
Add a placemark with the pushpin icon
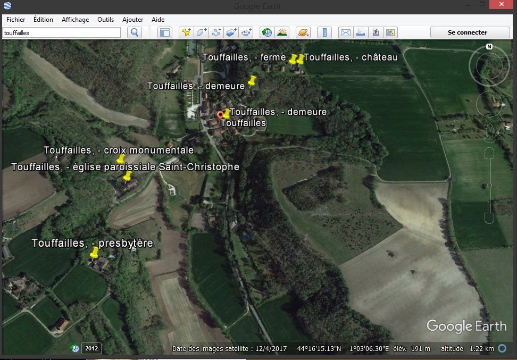(x=186, y=32)
